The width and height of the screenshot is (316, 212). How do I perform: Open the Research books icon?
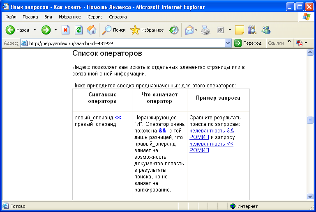click(x=252, y=30)
